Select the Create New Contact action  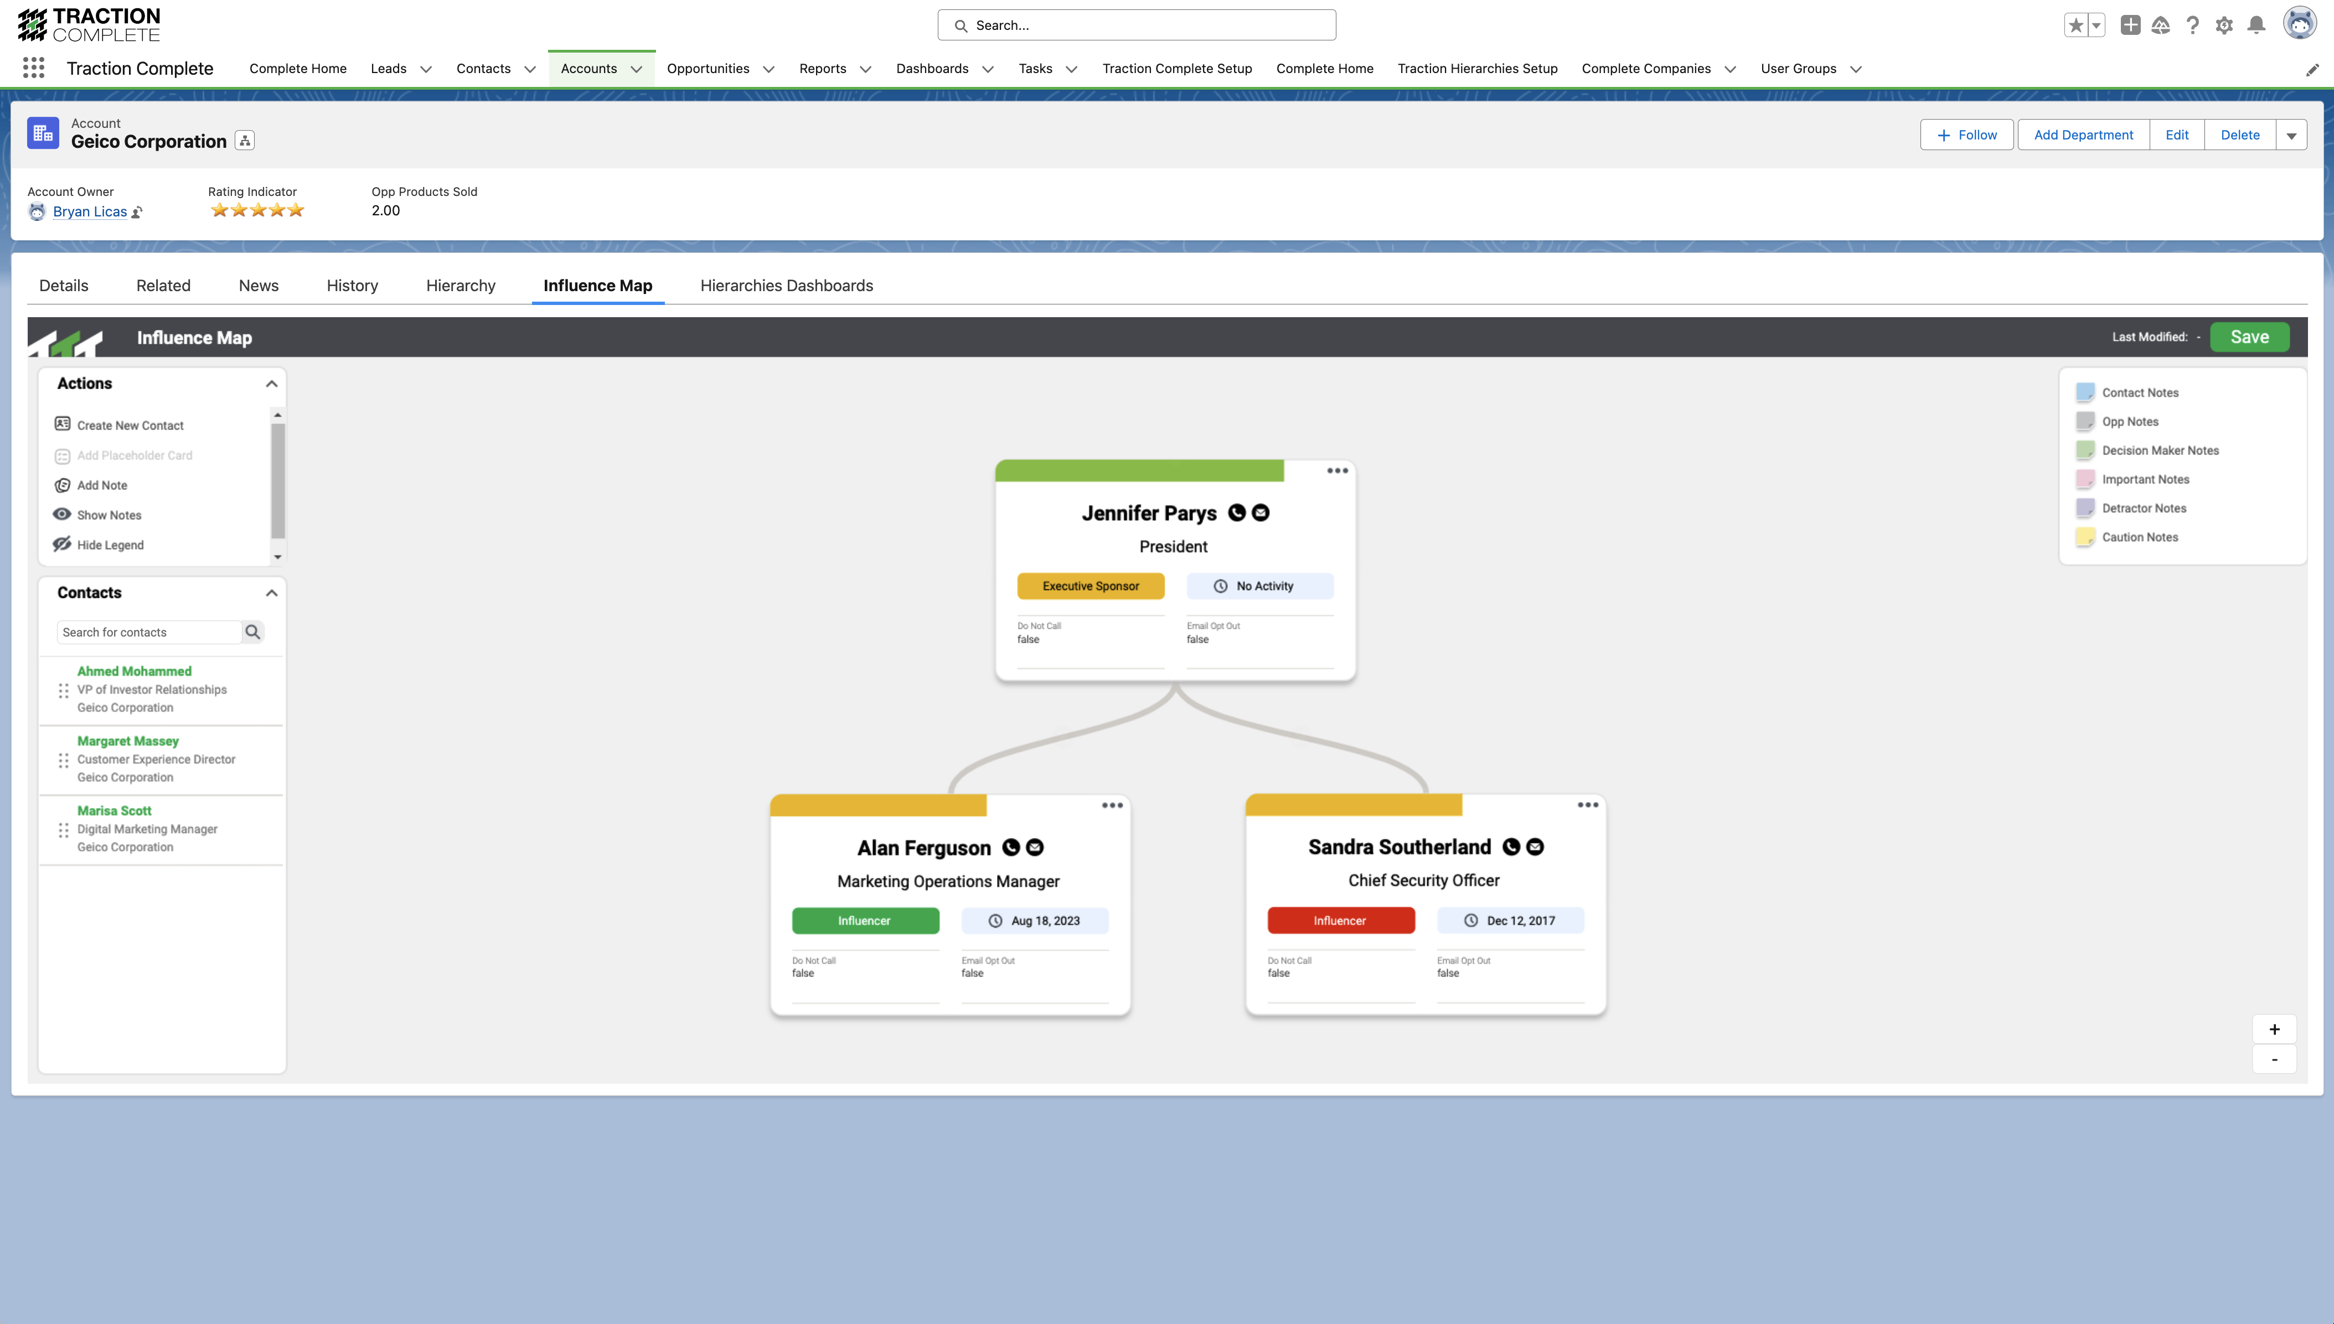coord(130,425)
